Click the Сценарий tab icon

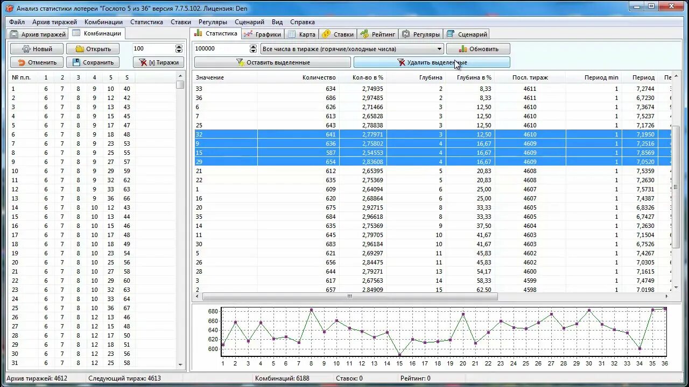pyautogui.click(x=451, y=34)
